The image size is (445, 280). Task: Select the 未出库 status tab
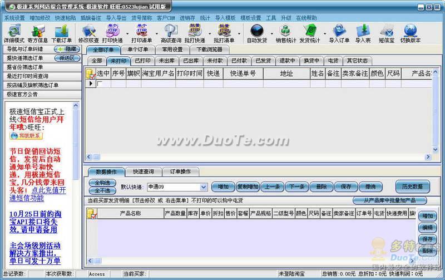[x=166, y=61]
